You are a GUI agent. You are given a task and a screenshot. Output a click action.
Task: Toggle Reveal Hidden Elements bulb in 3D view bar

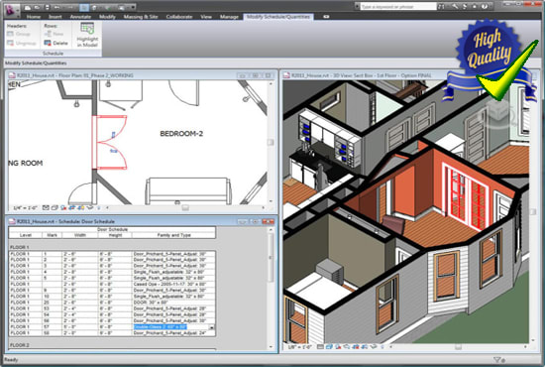381,347
